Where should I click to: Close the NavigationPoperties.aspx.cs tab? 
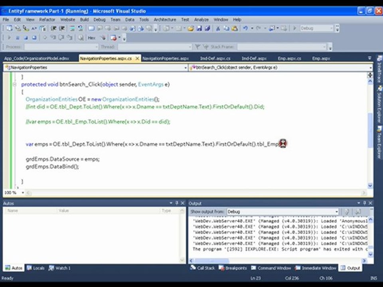[137, 58]
